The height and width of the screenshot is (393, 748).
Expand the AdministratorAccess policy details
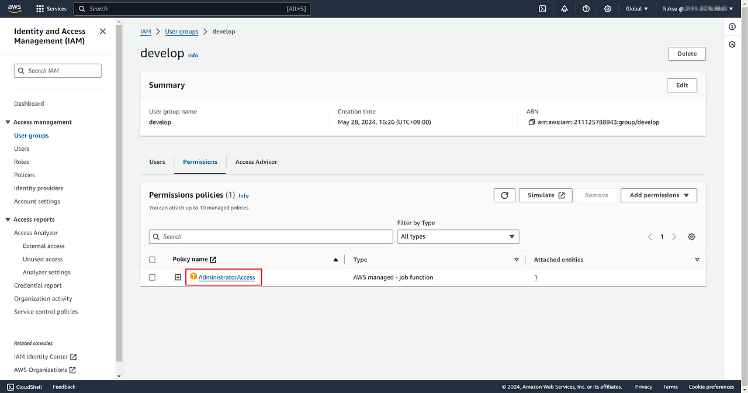[178, 277]
